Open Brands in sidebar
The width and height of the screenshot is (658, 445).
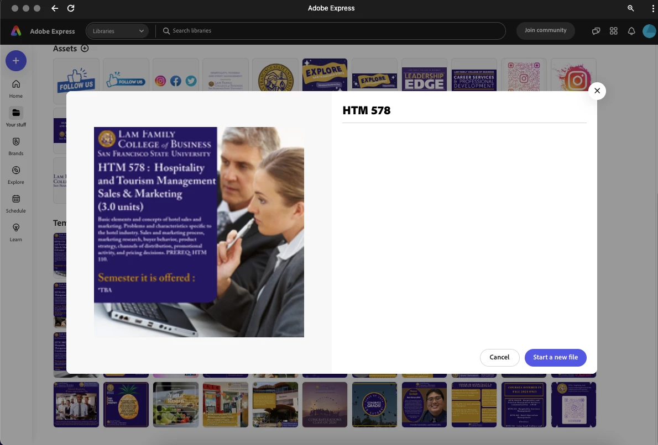[16, 146]
